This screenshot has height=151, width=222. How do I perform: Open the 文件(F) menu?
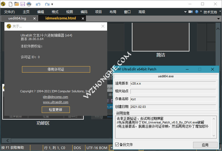tap(9, 12)
